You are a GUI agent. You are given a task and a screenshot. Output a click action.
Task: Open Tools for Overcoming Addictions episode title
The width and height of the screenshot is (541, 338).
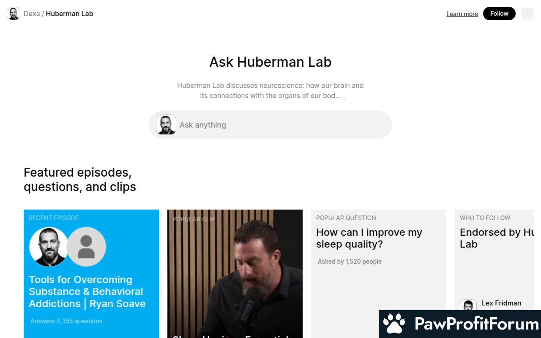87,292
